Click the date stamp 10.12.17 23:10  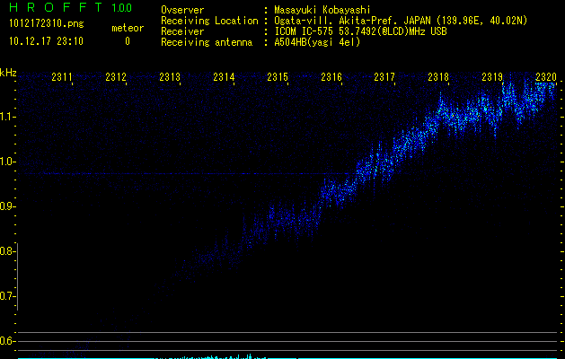(x=46, y=41)
